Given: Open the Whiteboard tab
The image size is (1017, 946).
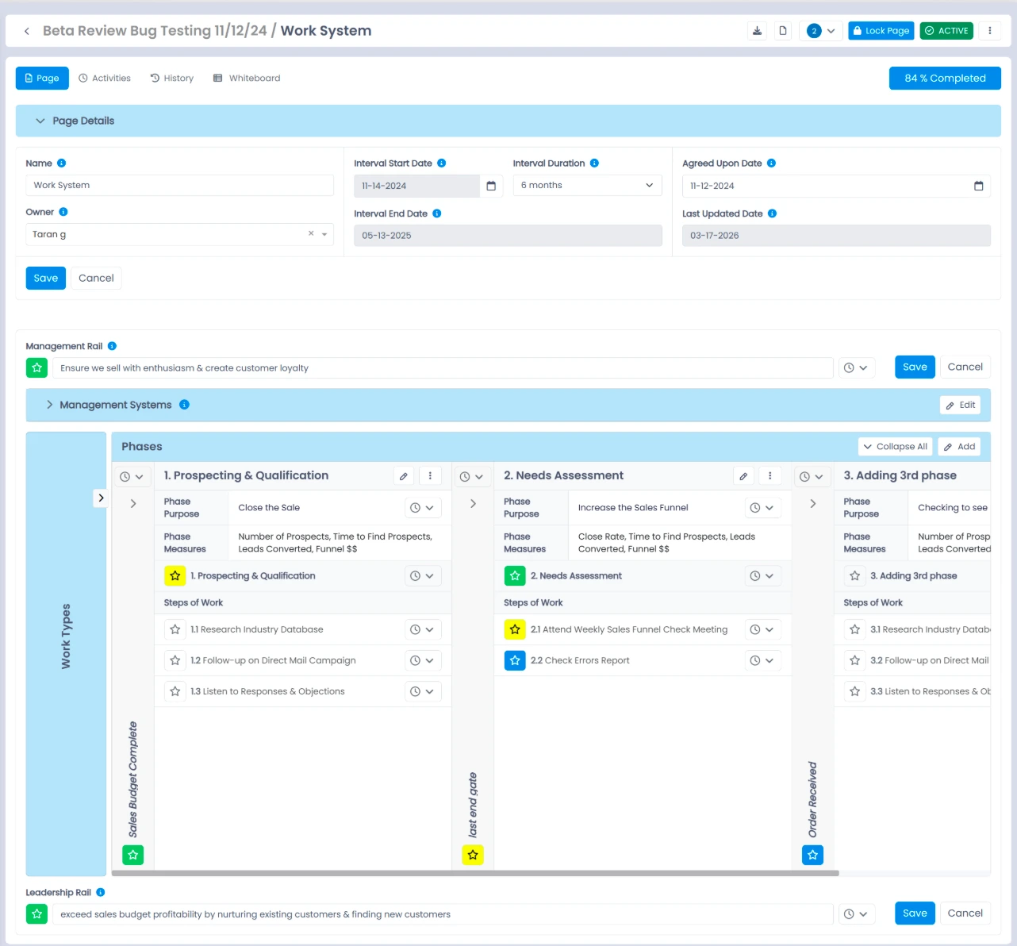Looking at the screenshot, I should coord(247,78).
